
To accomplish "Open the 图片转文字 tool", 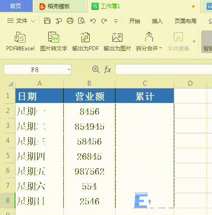I will click(x=54, y=41).
